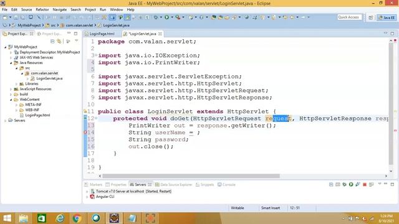Viewport: 399px width, 224px height.
Task: Select the WEB-INF folder
Action: 32,110
